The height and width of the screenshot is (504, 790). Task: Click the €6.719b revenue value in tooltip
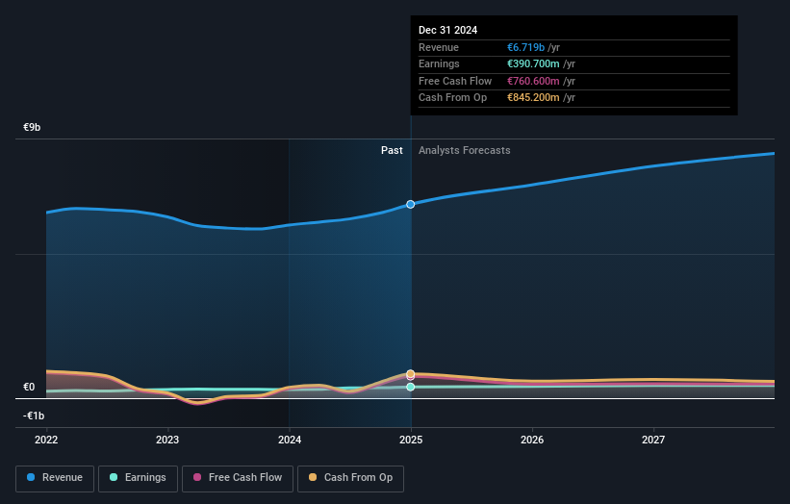tap(526, 47)
